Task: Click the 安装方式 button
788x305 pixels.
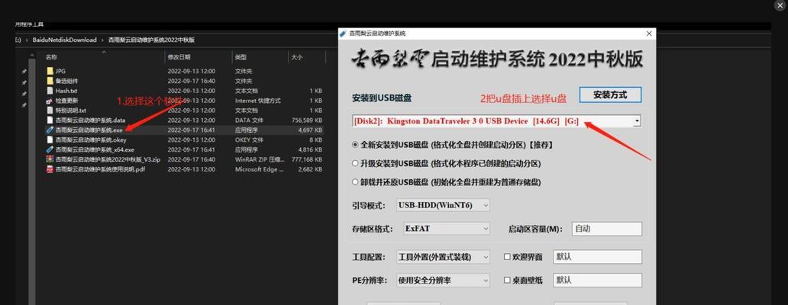Action: click(x=610, y=95)
